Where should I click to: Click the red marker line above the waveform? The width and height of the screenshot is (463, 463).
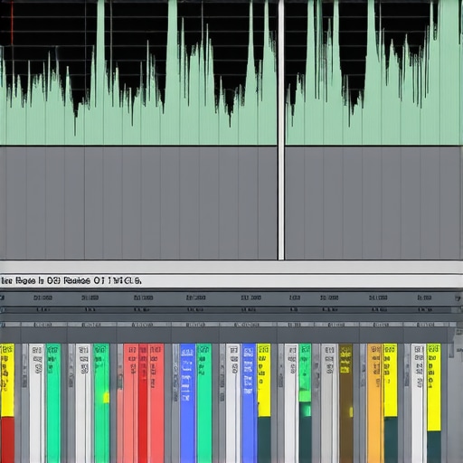pos(12,22)
